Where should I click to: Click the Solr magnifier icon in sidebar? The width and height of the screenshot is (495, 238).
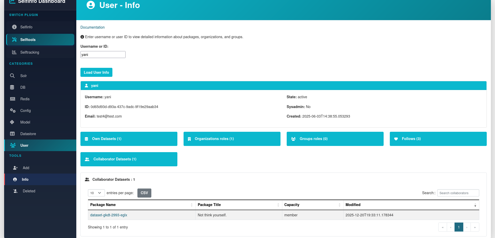tap(12, 76)
